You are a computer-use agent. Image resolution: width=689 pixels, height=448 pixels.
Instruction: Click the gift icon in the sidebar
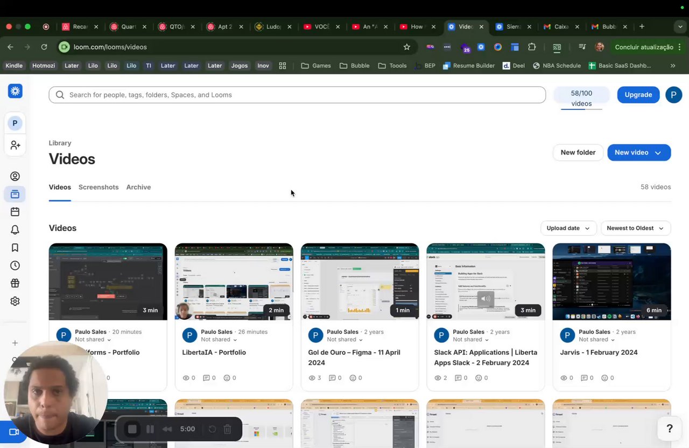point(15,283)
